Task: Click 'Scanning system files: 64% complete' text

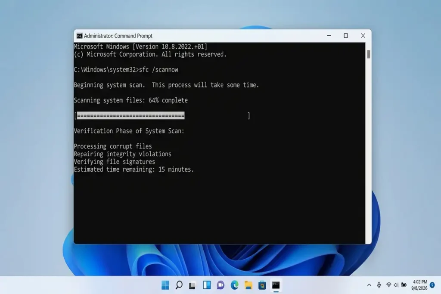Action: 130,100
